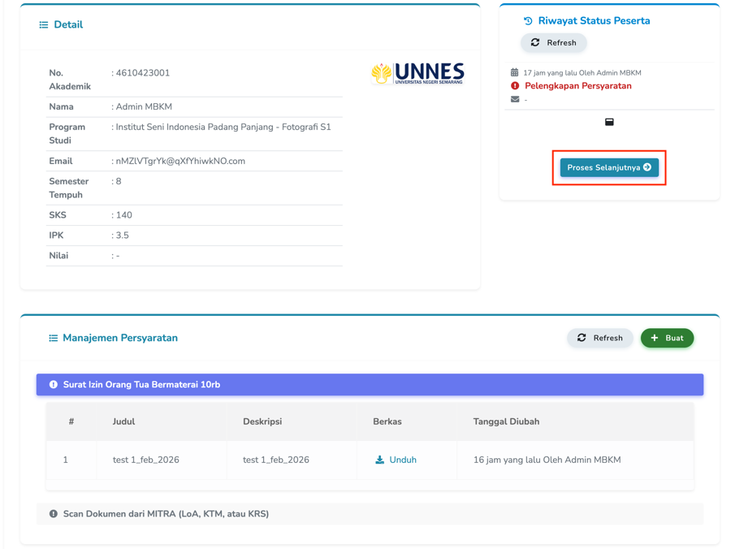
Task: Click the Detail list icon
Action: pos(44,25)
